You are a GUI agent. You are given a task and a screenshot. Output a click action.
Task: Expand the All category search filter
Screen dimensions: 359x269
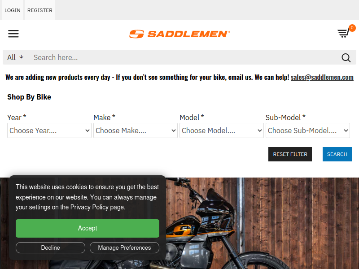pos(15,57)
